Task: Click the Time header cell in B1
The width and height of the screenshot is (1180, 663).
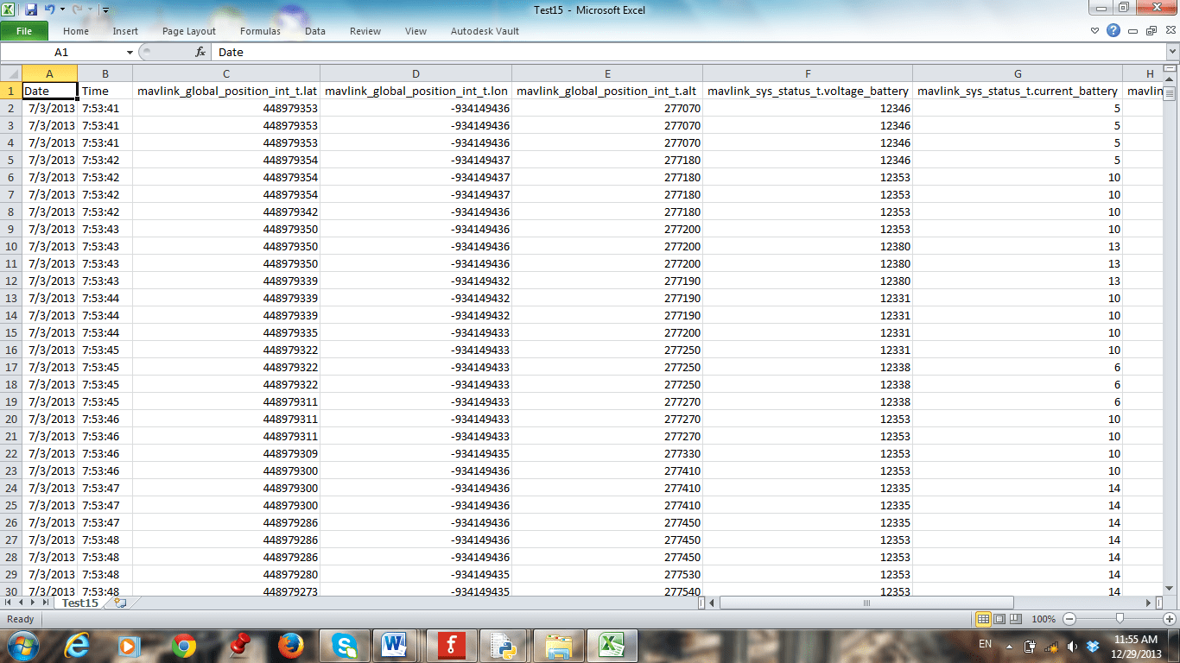Action: [105, 91]
